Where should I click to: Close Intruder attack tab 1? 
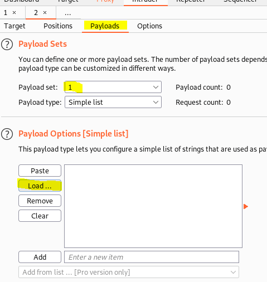point(14,13)
